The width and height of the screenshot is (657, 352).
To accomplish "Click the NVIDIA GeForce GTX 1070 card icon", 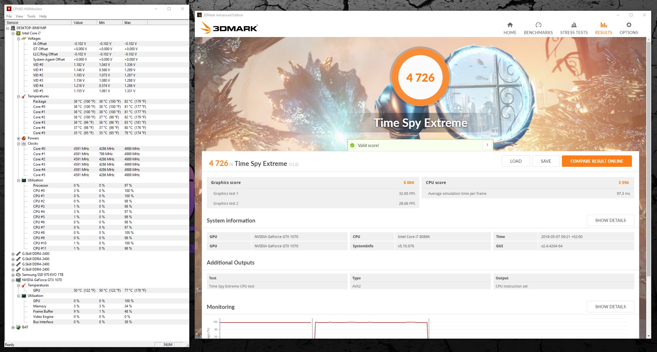I will [x=18, y=280].
